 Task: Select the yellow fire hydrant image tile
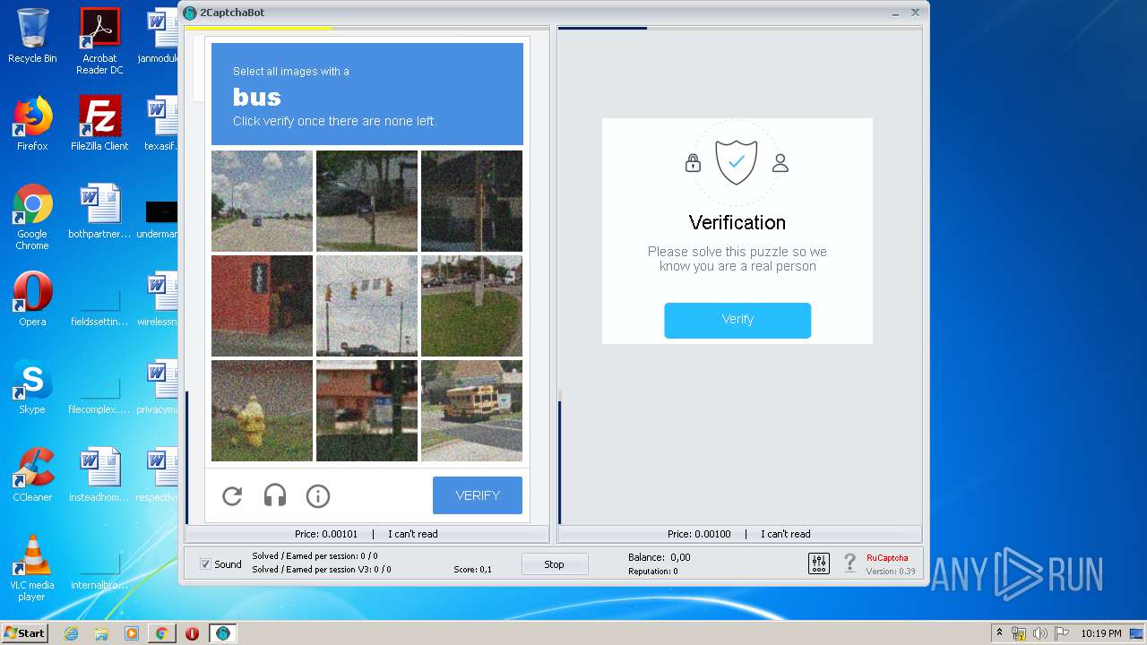point(262,410)
